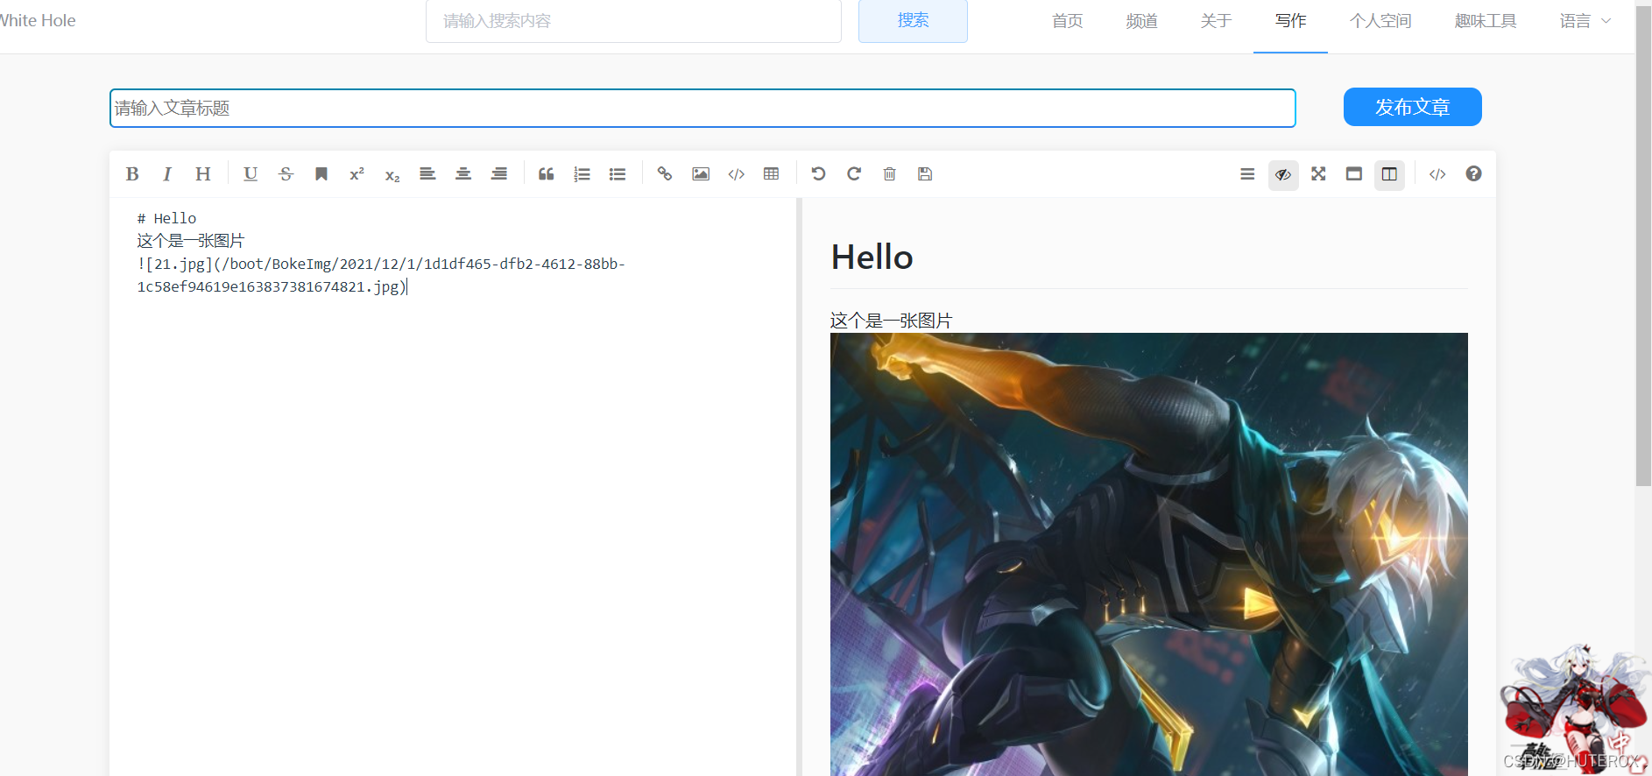The image size is (1652, 776).
Task: Toggle split-column edit mode
Action: click(1389, 174)
